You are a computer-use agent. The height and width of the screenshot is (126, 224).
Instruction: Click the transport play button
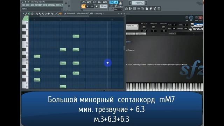(88, 6)
